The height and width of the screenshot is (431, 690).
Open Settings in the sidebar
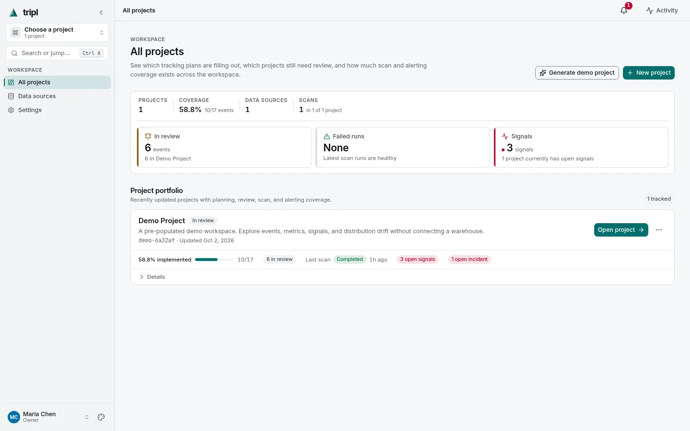(57, 110)
